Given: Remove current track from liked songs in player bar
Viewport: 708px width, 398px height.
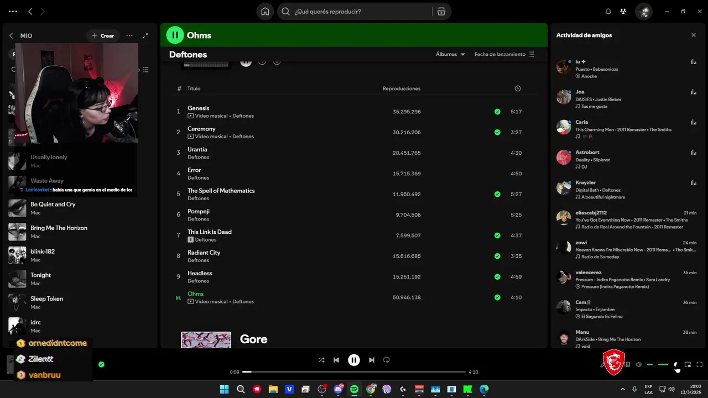Looking at the screenshot, I should [101, 364].
